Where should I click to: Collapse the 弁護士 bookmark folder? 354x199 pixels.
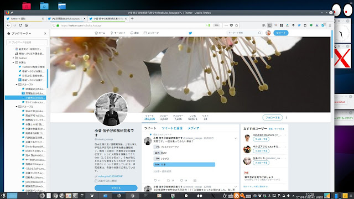pos(13,62)
